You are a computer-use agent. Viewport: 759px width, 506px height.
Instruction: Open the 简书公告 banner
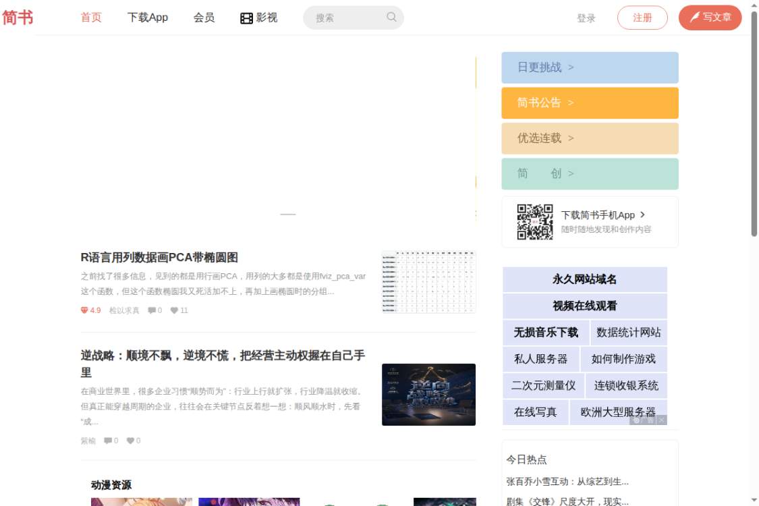[590, 103]
